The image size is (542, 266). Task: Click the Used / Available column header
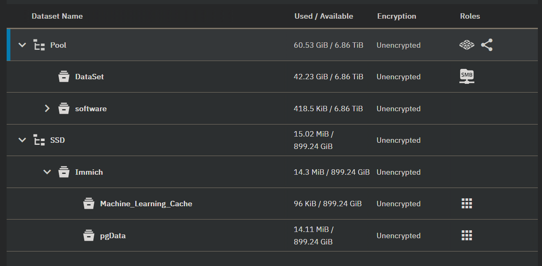pyautogui.click(x=324, y=16)
